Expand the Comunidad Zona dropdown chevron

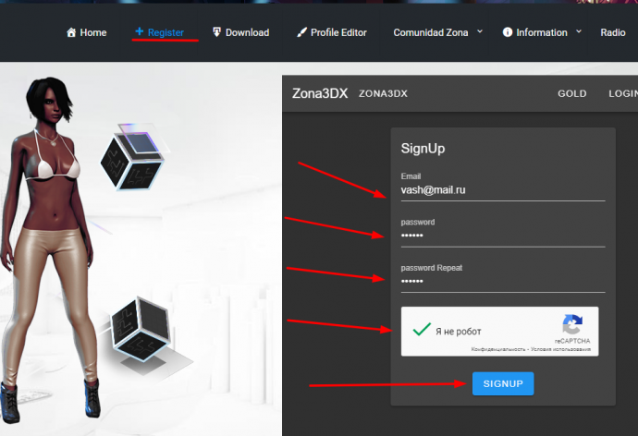coord(479,31)
